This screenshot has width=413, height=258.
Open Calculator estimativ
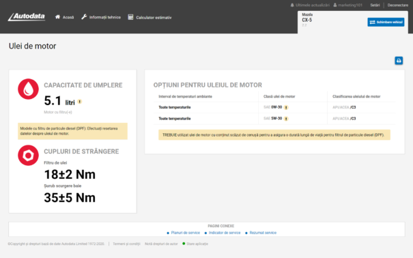(149, 17)
